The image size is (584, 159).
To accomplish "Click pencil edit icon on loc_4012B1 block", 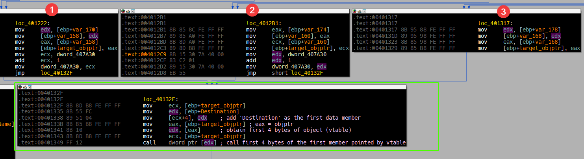I will pos(128,11).
